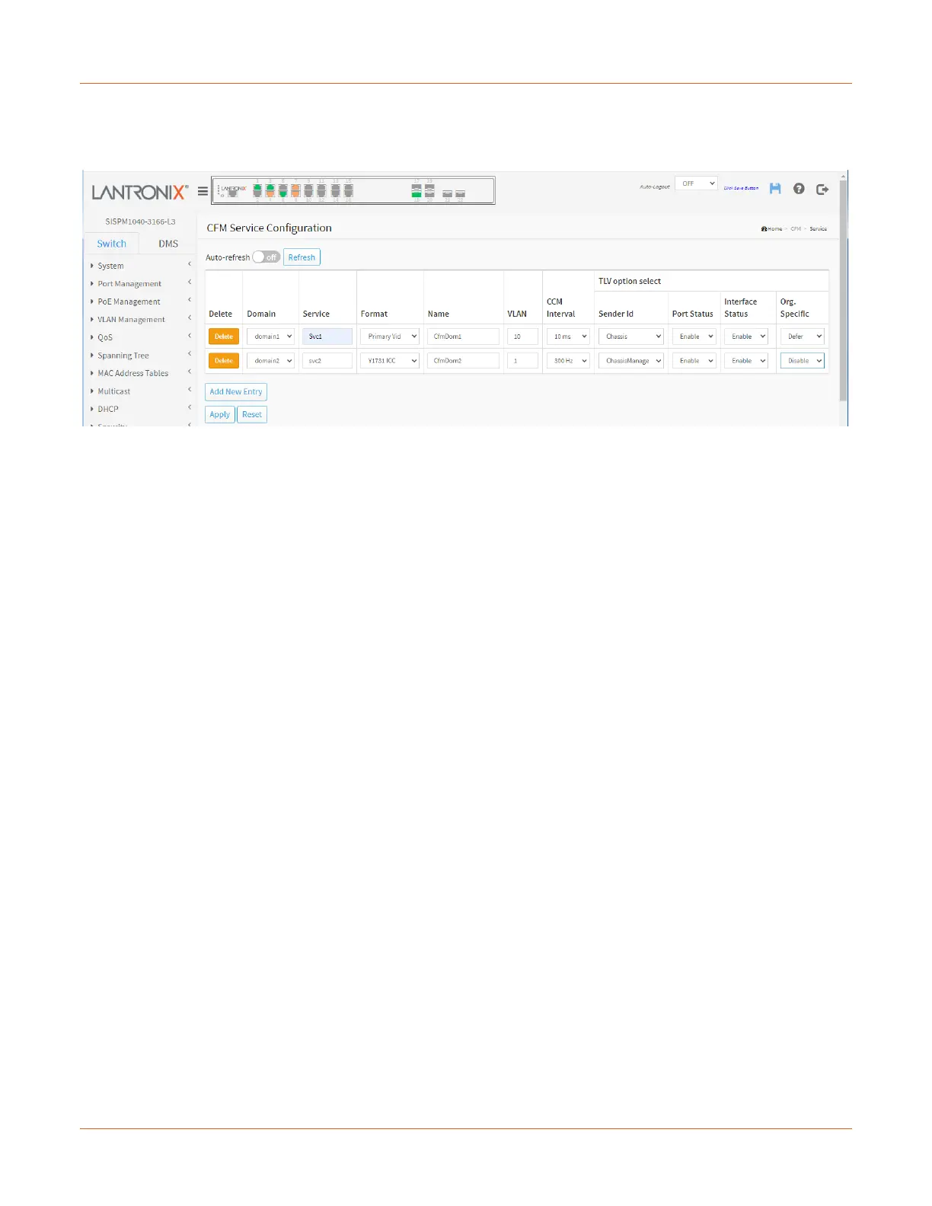
Task: Click the logout arrow icon
Action: [822, 189]
